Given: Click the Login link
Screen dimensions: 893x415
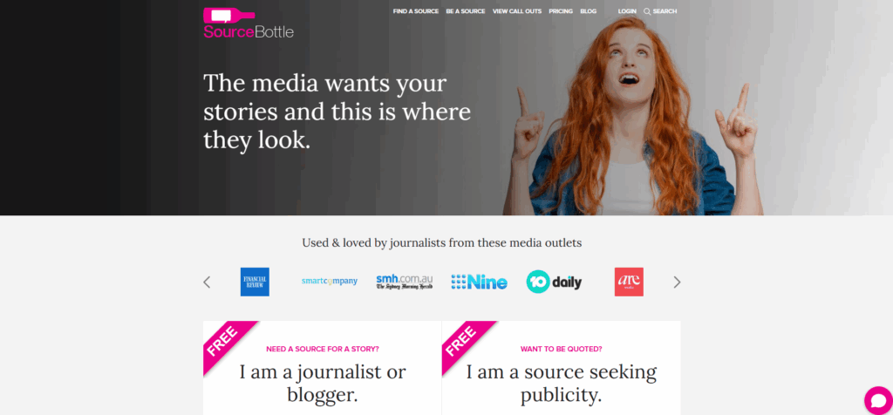Looking at the screenshot, I should coord(627,11).
